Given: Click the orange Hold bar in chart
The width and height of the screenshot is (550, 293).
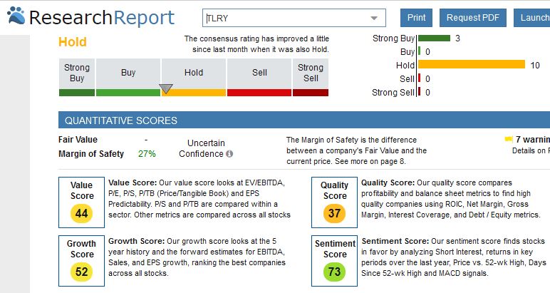Looking at the screenshot, I should coord(471,66).
